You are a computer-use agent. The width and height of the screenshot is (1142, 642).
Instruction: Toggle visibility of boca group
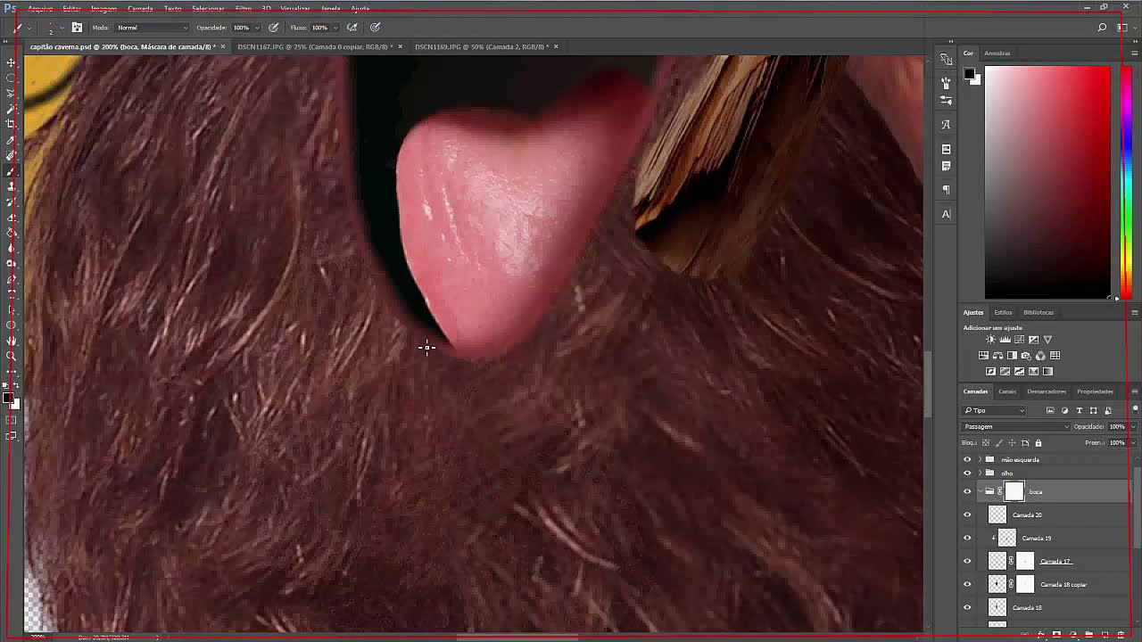click(967, 491)
